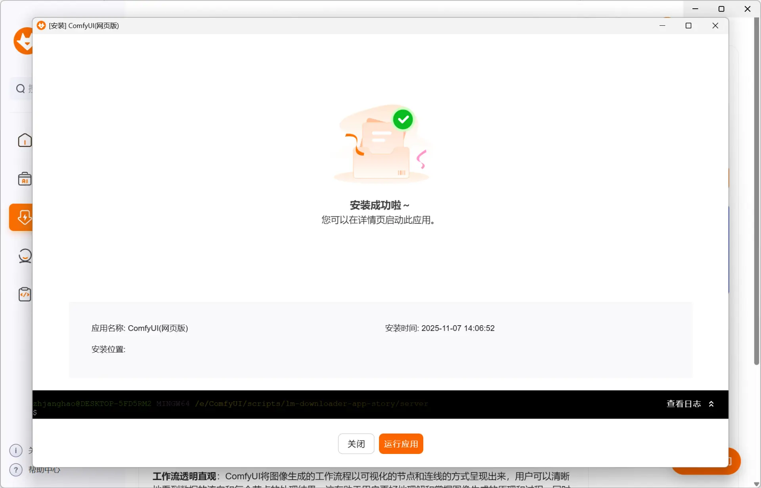Open the AI store sidebar icon
761x488 pixels.
[25, 179]
